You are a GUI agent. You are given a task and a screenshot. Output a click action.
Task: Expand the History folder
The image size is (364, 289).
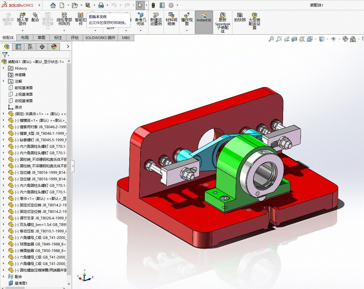tap(4, 68)
